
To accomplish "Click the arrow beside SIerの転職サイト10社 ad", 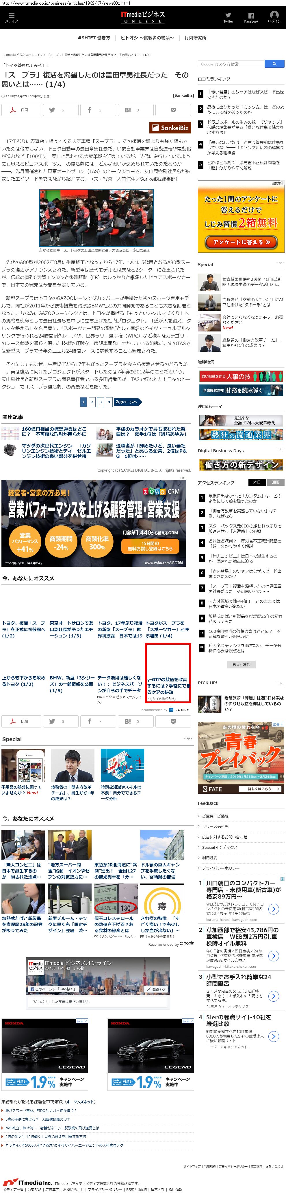I will point(274,1037).
